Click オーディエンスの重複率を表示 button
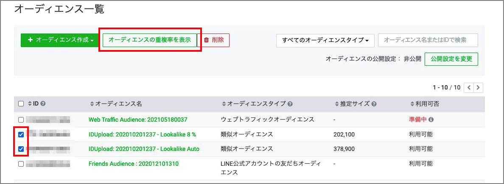The width and height of the screenshot is (504, 184). [149, 40]
